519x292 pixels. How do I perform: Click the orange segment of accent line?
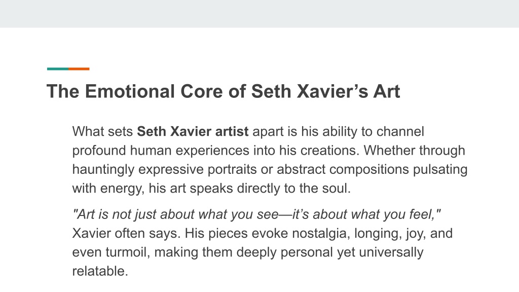tap(79, 69)
